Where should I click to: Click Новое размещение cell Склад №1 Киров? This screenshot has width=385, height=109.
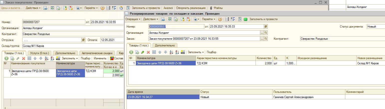coord(371,63)
